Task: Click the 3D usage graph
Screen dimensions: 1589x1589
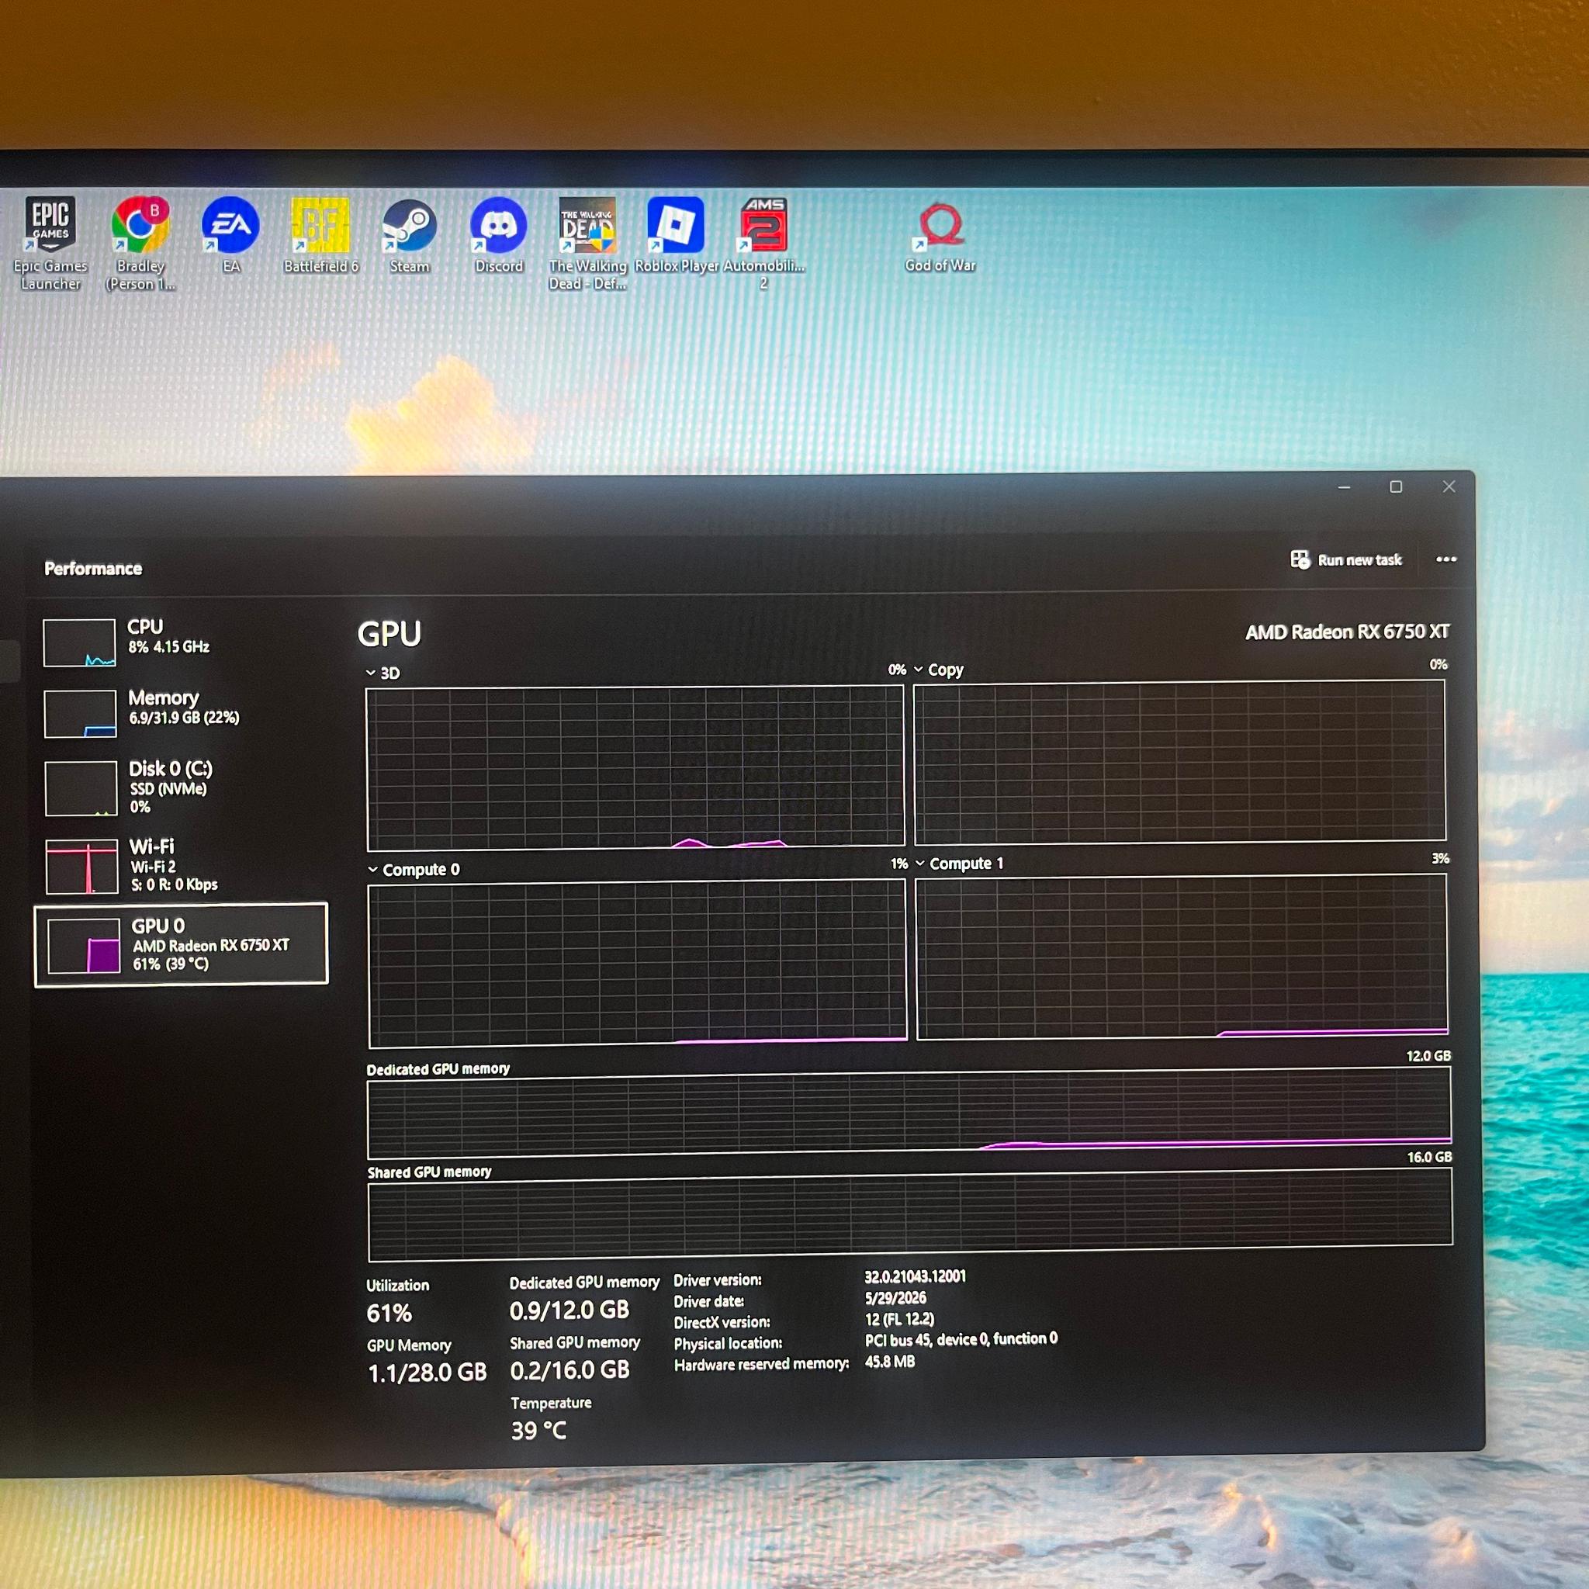Action: [x=635, y=767]
